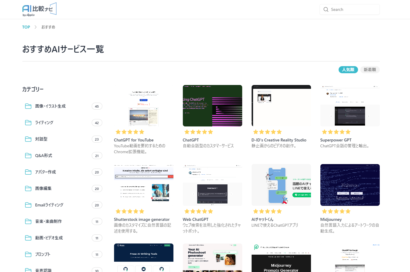Click the AIチャットくん title link
410x272 pixels.
click(x=262, y=219)
